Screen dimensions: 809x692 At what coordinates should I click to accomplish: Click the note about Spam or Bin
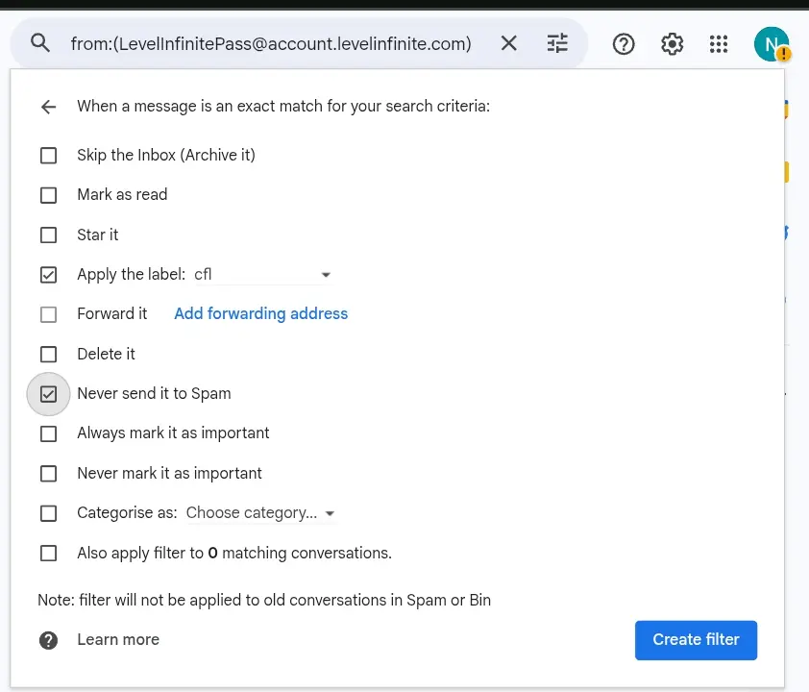point(264,600)
